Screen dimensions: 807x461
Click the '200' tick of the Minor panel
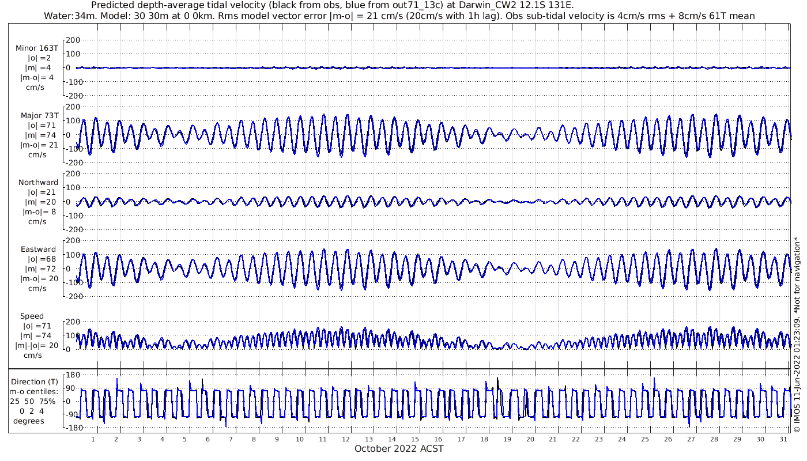pos(73,40)
